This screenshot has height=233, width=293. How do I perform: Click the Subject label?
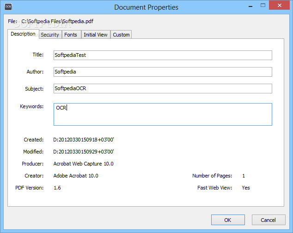34,89
